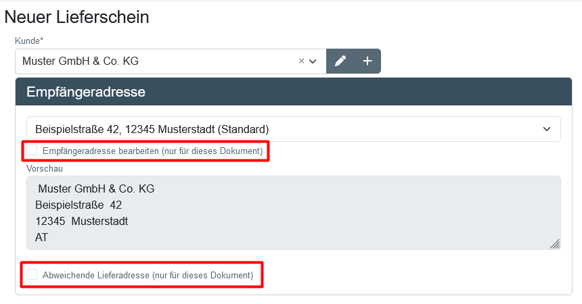Click the '12345 Musterstadt' line in the preview
Viewport: 582px width, 304px height.
point(81,222)
